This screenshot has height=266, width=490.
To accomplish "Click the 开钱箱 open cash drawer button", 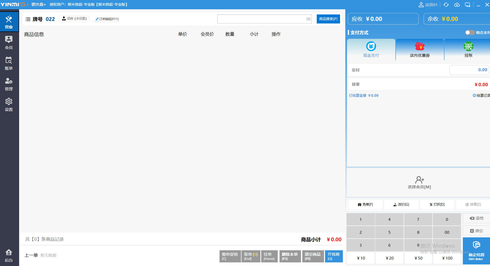I will [334, 256].
